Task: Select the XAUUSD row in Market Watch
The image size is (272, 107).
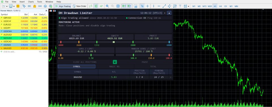Action: pos(24,48)
